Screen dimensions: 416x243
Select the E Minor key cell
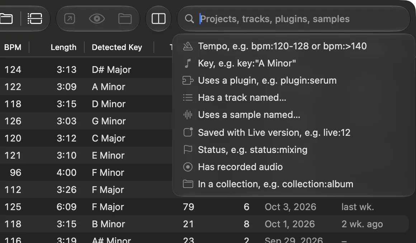[x=108, y=155]
